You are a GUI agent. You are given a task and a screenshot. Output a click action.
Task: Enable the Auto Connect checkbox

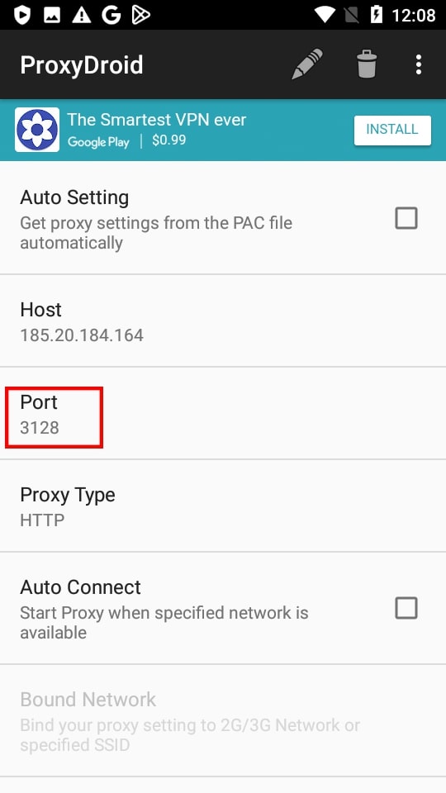(406, 608)
